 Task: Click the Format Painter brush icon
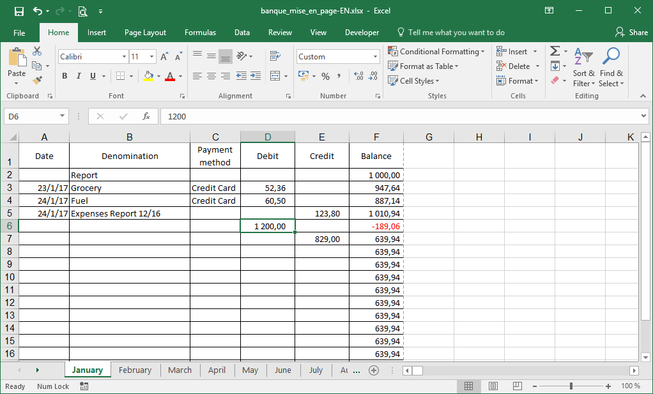coord(37,80)
